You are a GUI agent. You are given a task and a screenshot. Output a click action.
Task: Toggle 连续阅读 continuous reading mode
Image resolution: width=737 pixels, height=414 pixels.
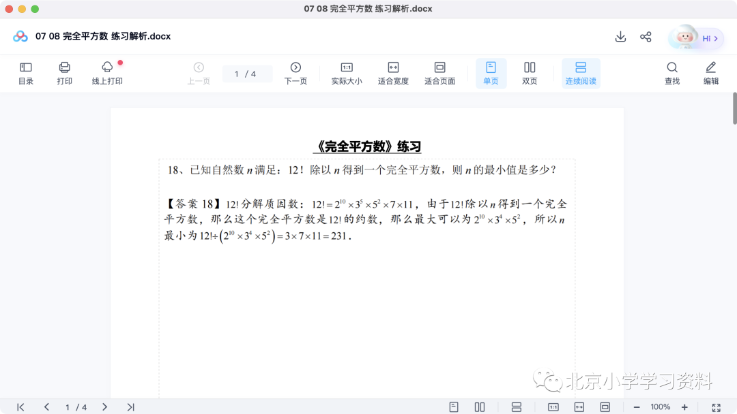point(581,73)
